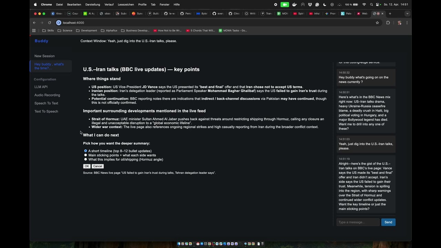Focus the 'Type a message...' input field
This screenshot has height=248, width=441.
click(x=358, y=222)
